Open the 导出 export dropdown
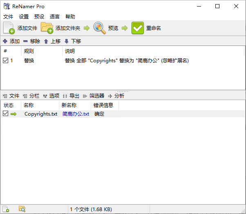 [x=71, y=96]
